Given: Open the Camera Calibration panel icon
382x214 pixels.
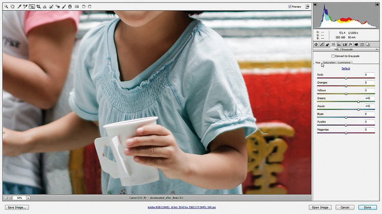Looking at the screenshot, I should [356, 44].
